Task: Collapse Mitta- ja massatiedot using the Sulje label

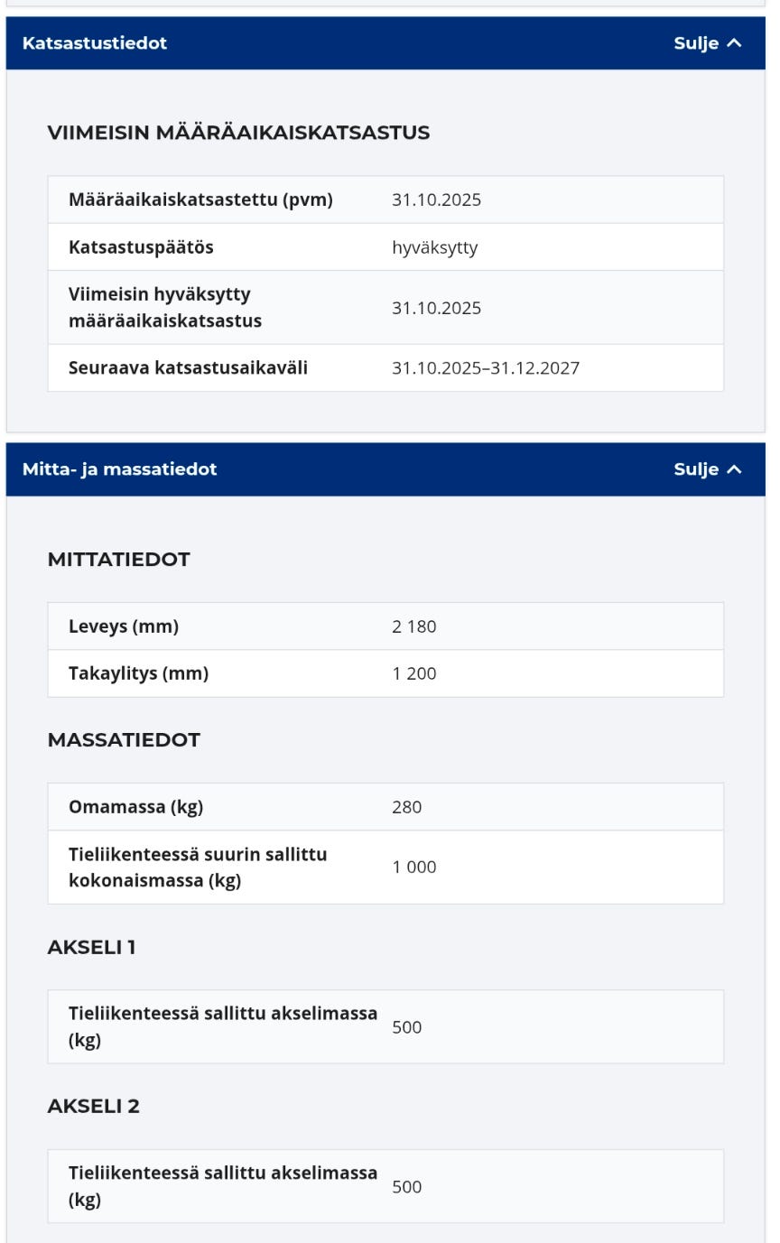Action: click(696, 469)
